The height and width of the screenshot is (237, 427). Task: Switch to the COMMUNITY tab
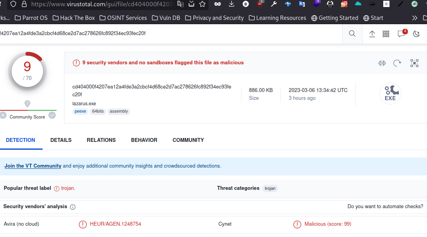pyautogui.click(x=188, y=140)
